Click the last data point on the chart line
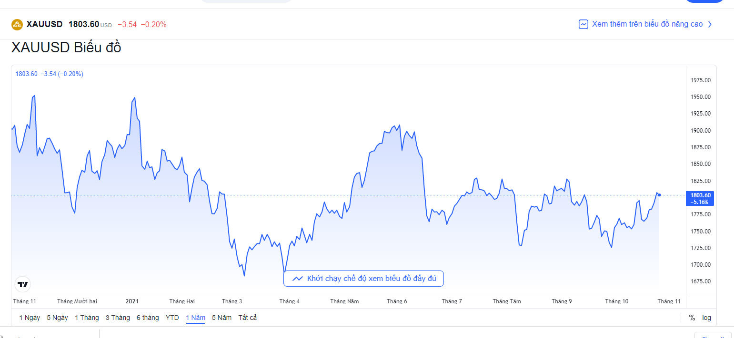The image size is (734, 338). pyautogui.click(x=659, y=195)
